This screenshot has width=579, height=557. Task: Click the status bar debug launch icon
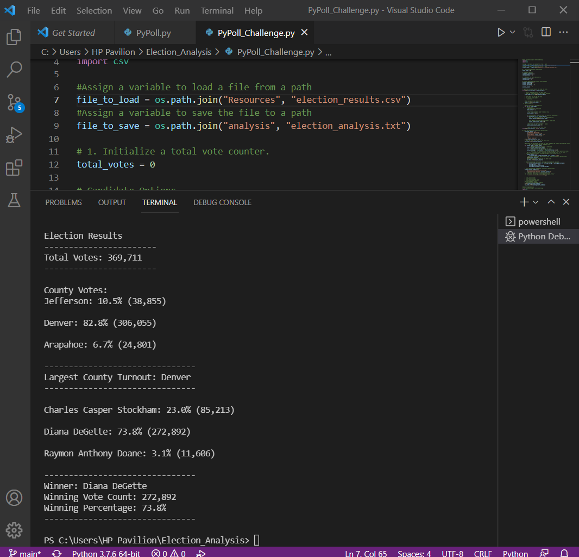tap(201, 553)
